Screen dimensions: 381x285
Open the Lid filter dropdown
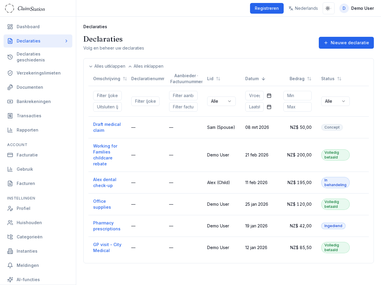pos(221,101)
